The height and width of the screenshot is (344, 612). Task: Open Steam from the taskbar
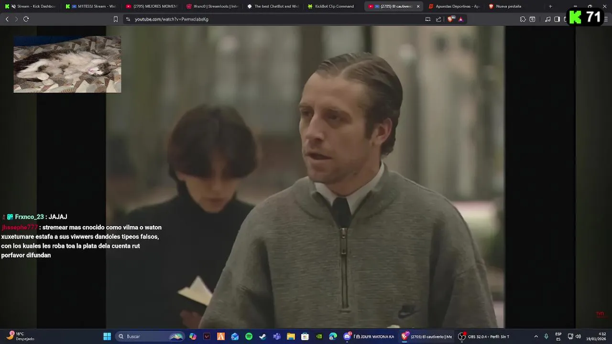[x=262, y=336]
